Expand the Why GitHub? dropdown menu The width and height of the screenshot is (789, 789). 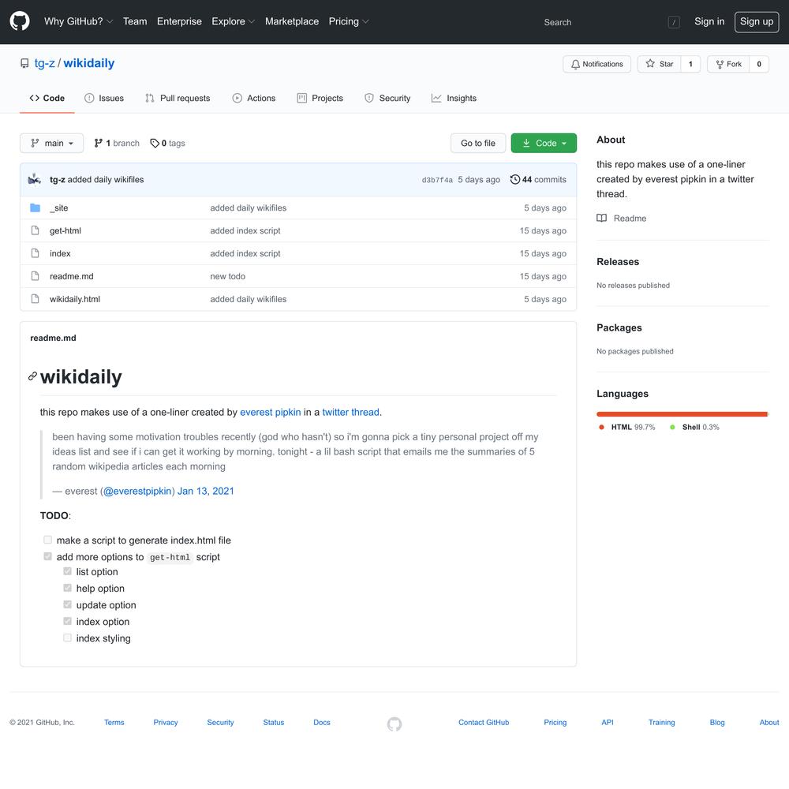pyautogui.click(x=78, y=21)
